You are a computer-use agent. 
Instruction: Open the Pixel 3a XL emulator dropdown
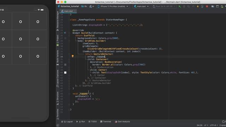coord(164,6)
